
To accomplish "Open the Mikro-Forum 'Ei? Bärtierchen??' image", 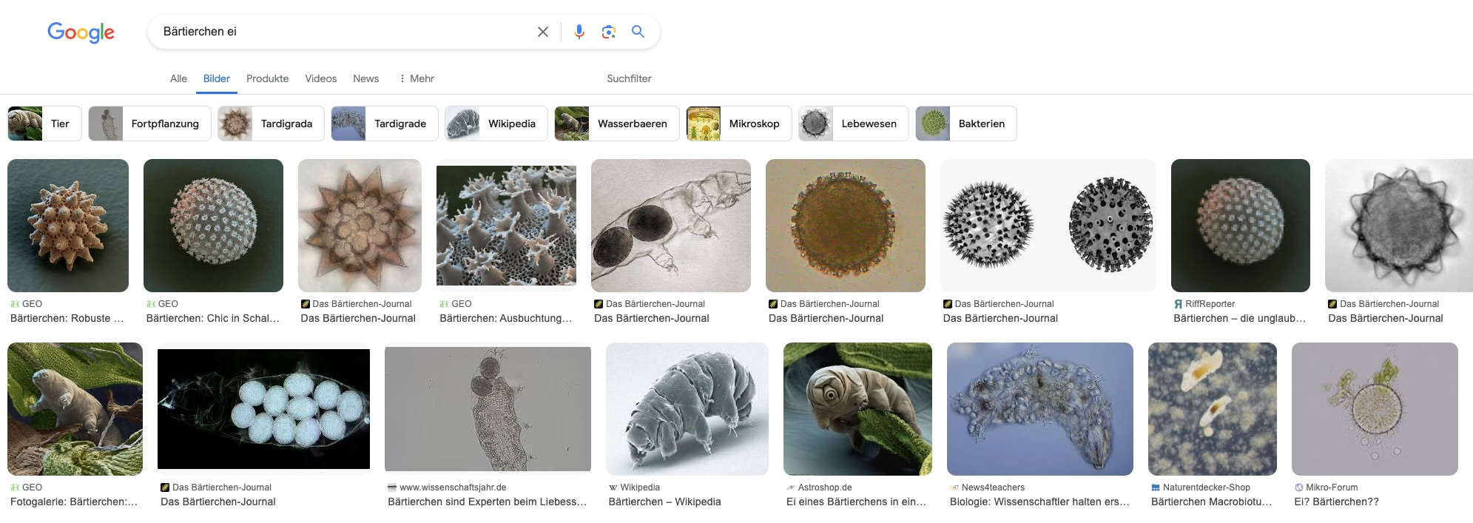I will [1375, 409].
